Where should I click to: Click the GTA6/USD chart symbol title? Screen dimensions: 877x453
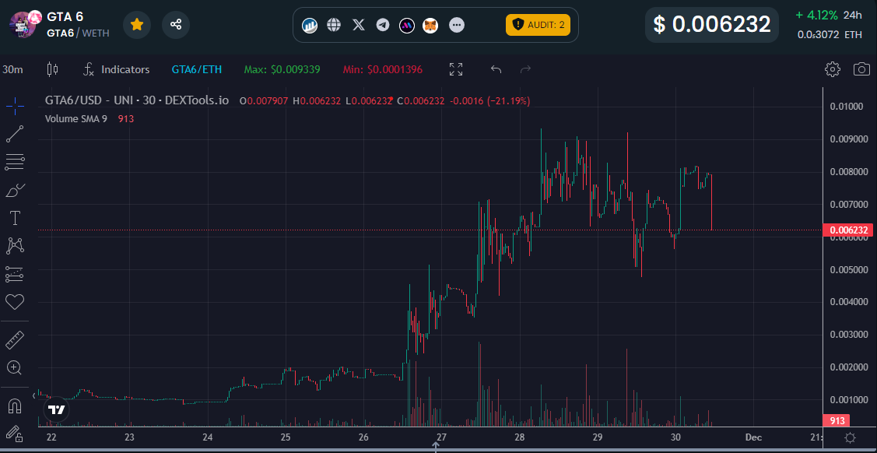point(136,100)
